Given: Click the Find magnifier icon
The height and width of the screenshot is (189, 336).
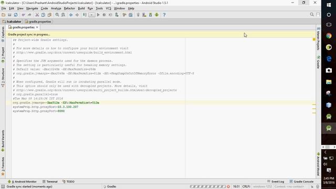Looking at the screenshot, I should tap(57, 15).
